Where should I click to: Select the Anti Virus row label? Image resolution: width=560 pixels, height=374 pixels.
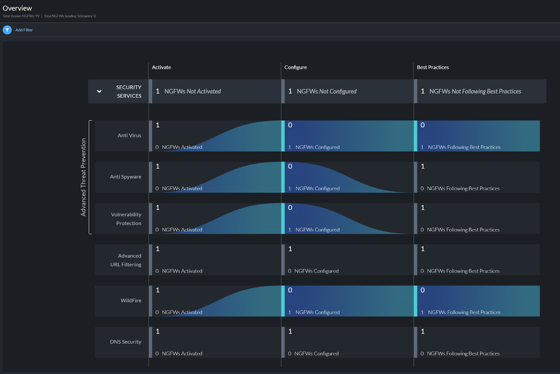point(129,135)
